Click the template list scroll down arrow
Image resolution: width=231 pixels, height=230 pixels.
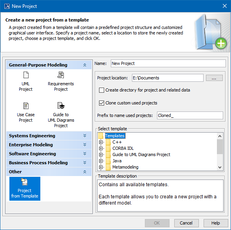coord(220,167)
